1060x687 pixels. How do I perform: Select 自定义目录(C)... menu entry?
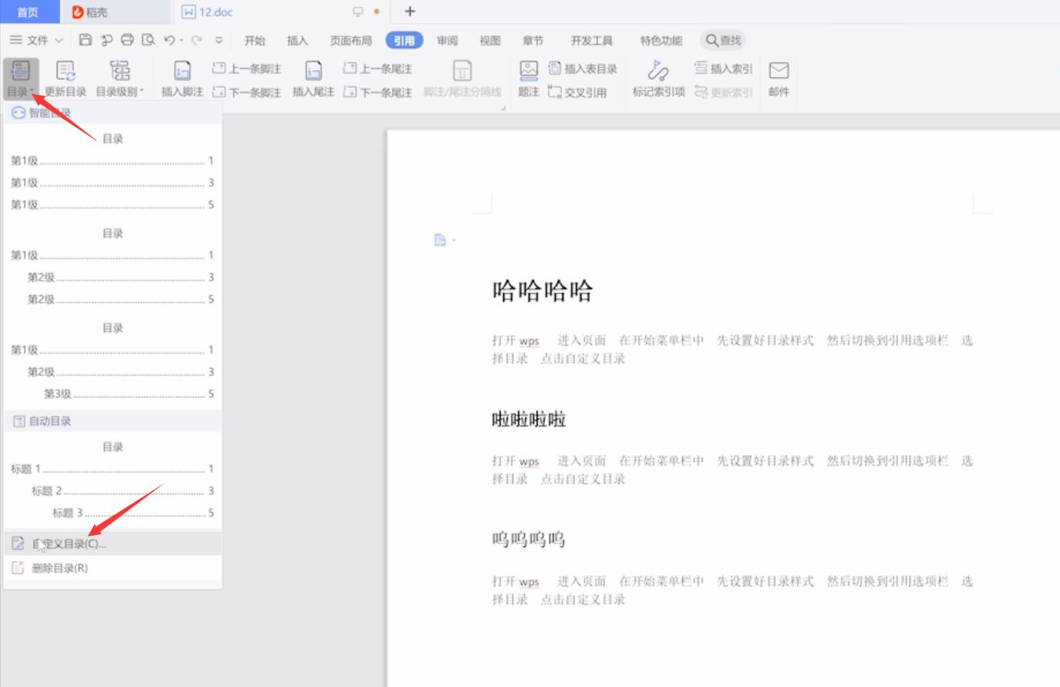point(112,543)
